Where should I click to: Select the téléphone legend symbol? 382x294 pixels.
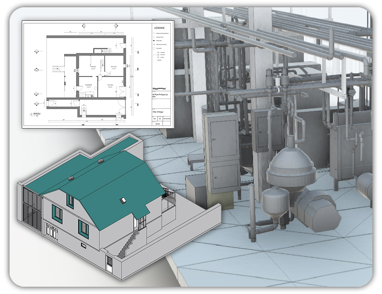coord(154,40)
